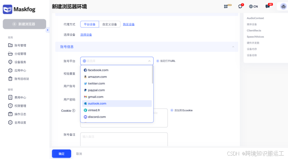
Task: Click 指定打开URL plus icon
Action: (x=158, y=61)
